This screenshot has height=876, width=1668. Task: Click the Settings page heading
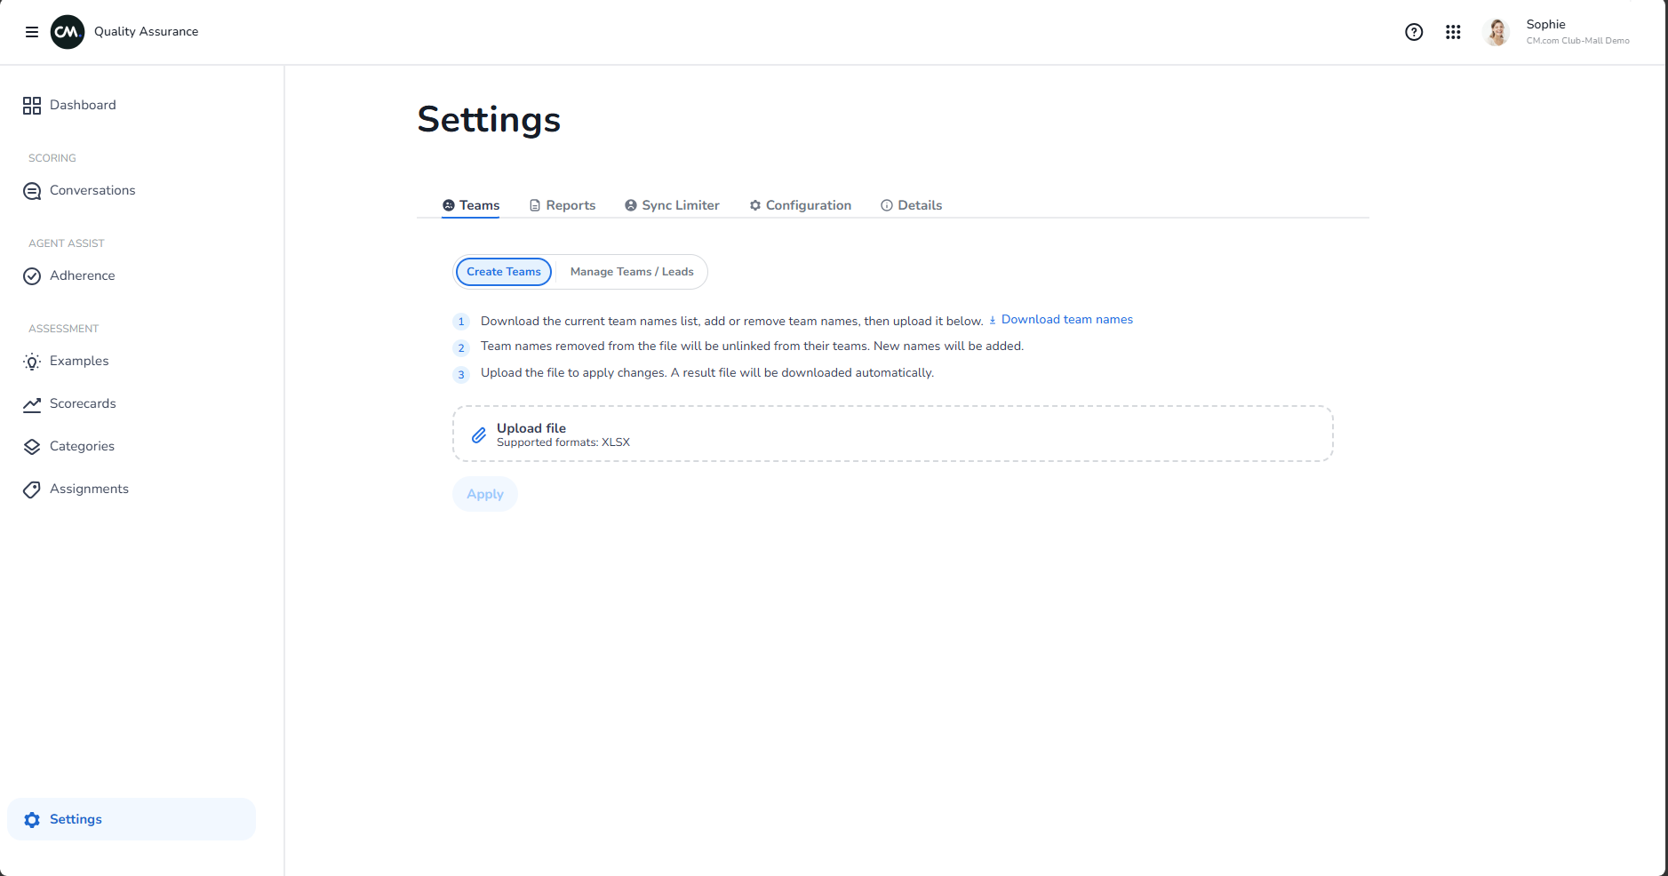[489, 119]
